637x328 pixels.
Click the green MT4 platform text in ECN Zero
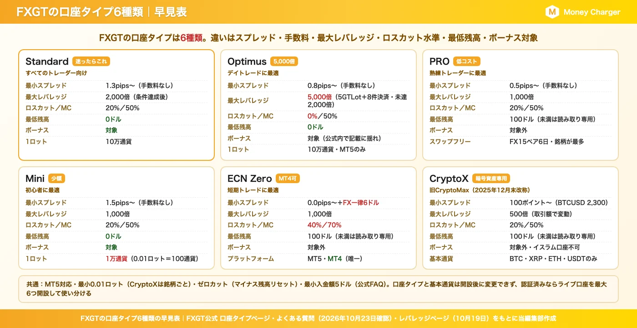pyautogui.click(x=335, y=259)
